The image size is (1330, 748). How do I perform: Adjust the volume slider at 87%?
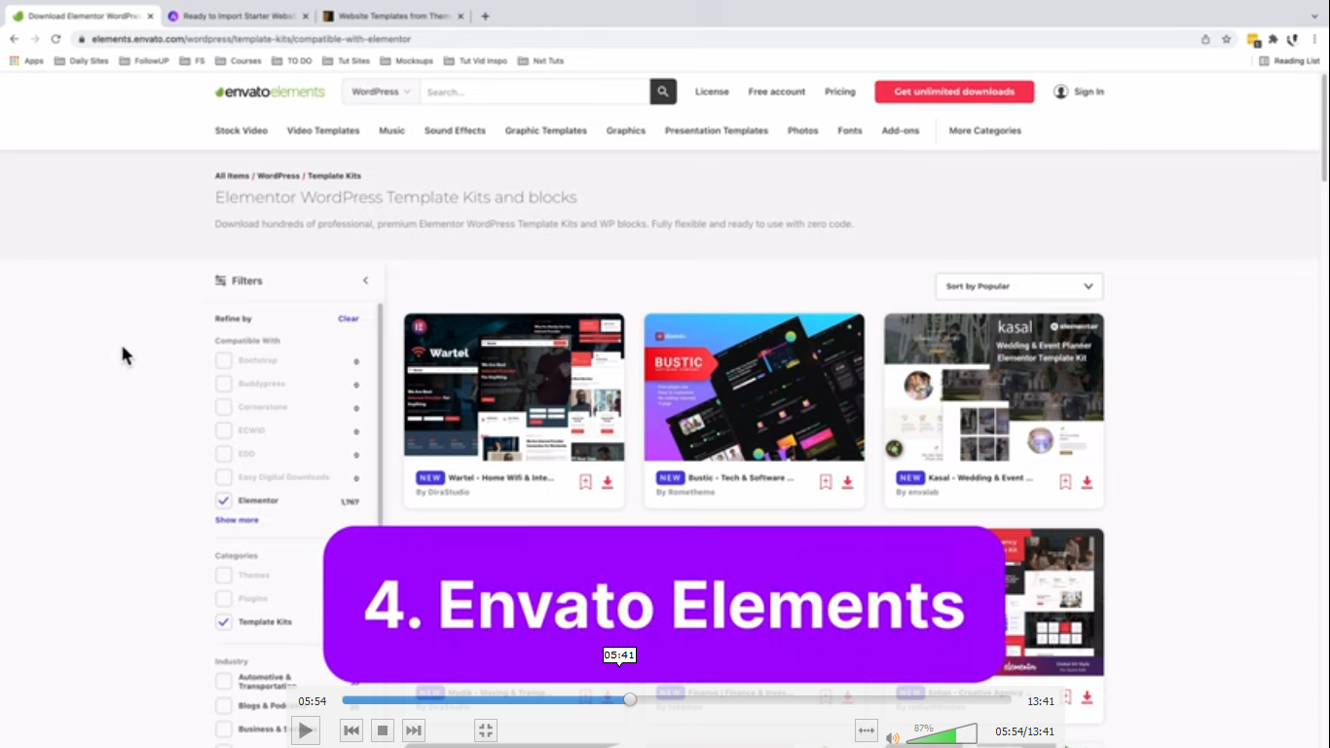tap(942, 734)
